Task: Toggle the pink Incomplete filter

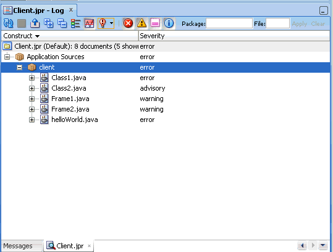Action: (x=155, y=23)
